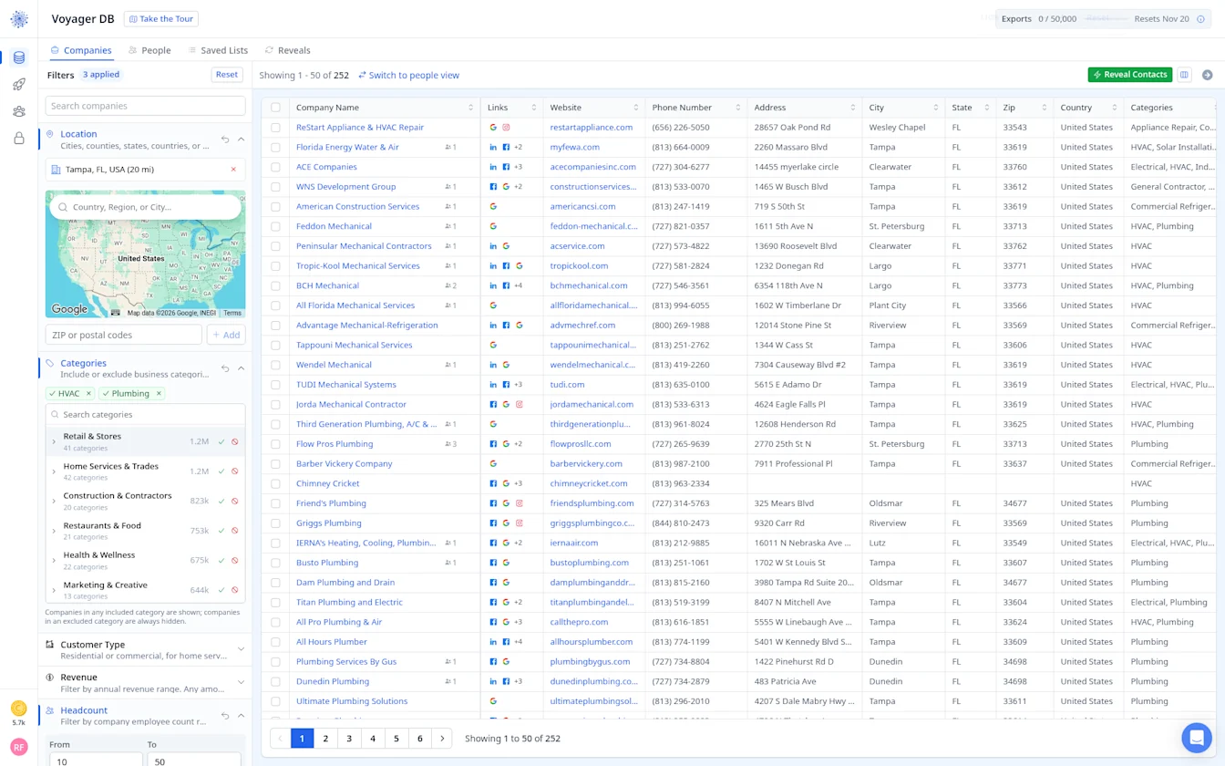Focus the ZIP or postal codes field
The width and height of the screenshot is (1225, 766).
124,335
